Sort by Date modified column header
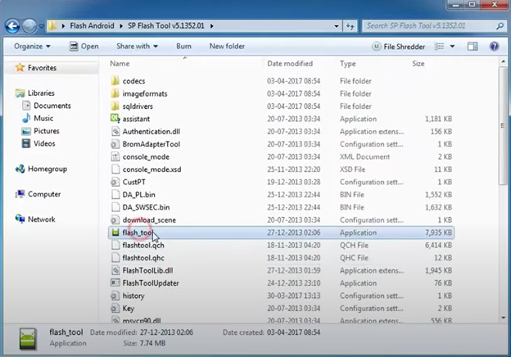This screenshot has width=511, height=357. click(290, 64)
